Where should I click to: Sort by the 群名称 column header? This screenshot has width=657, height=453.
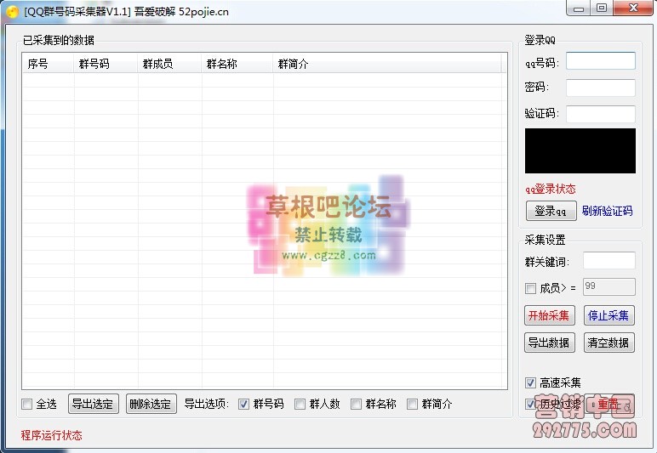pyautogui.click(x=237, y=64)
